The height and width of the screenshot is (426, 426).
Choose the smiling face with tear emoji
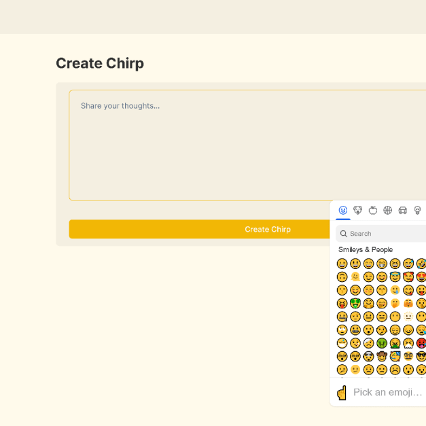(395, 290)
